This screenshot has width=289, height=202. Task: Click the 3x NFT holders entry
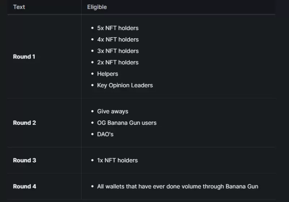118,51
